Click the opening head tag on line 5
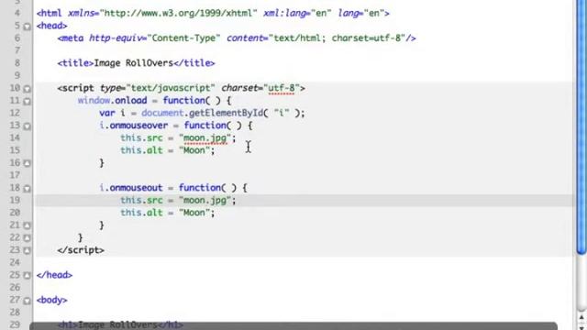 (x=51, y=26)
